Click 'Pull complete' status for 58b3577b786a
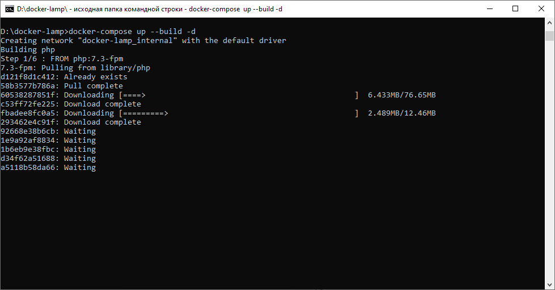The height and width of the screenshot is (290, 555). pyautogui.click(x=93, y=86)
